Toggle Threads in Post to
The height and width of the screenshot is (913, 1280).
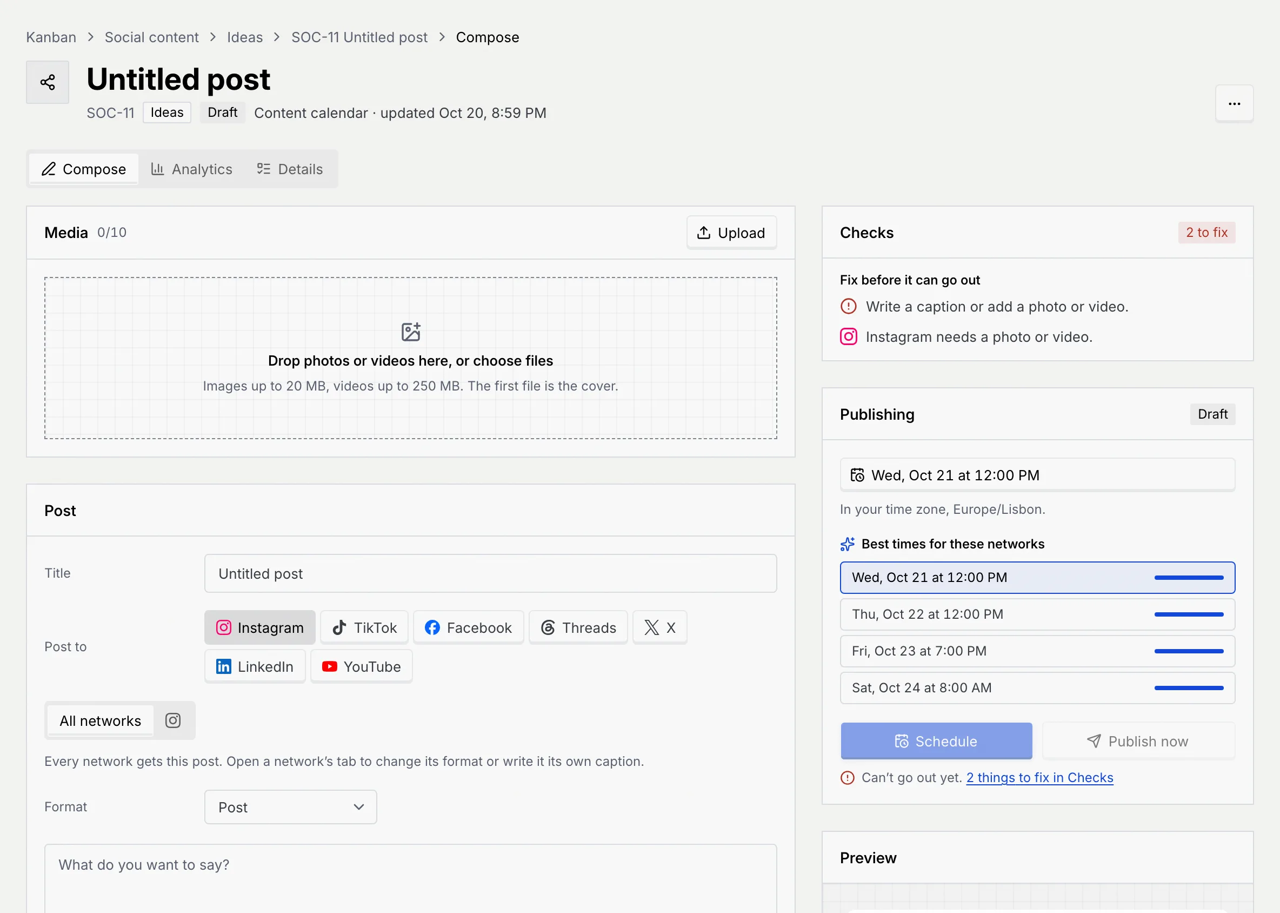(x=578, y=627)
